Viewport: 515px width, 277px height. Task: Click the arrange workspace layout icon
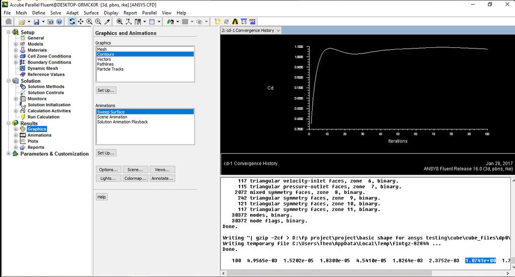pyautogui.click(x=138, y=22)
